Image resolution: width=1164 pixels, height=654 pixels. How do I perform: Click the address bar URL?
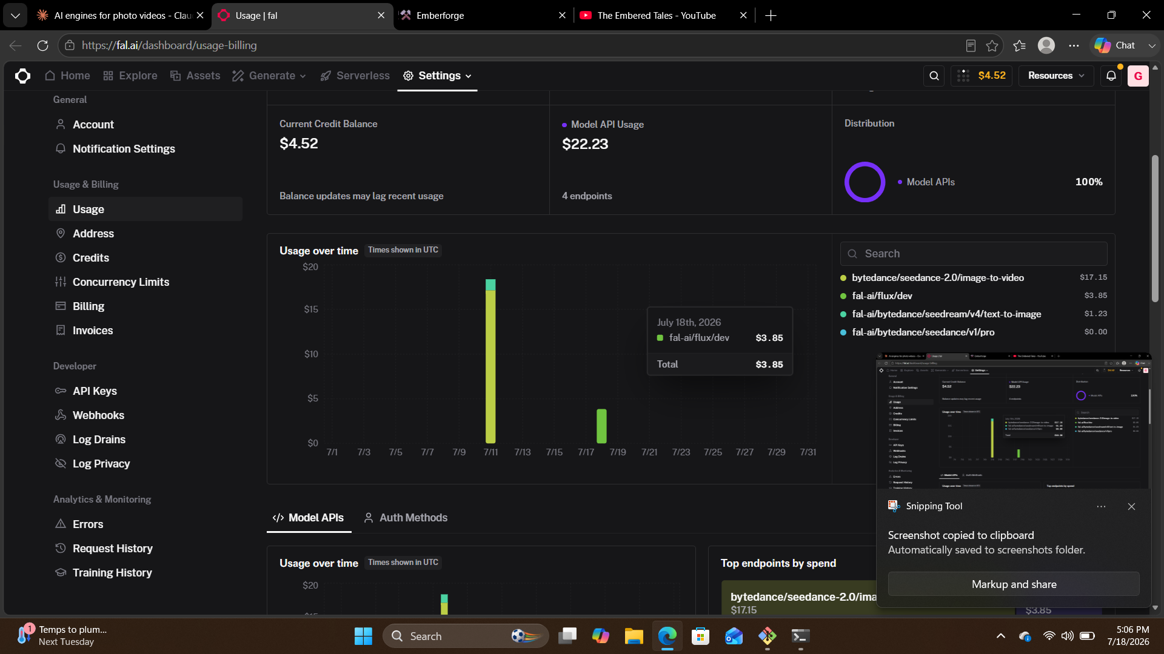pyautogui.click(x=169, y=45)
